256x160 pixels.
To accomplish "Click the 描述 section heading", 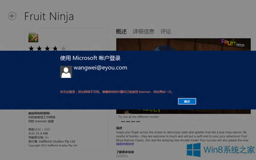I will click(x=119, y=128).
